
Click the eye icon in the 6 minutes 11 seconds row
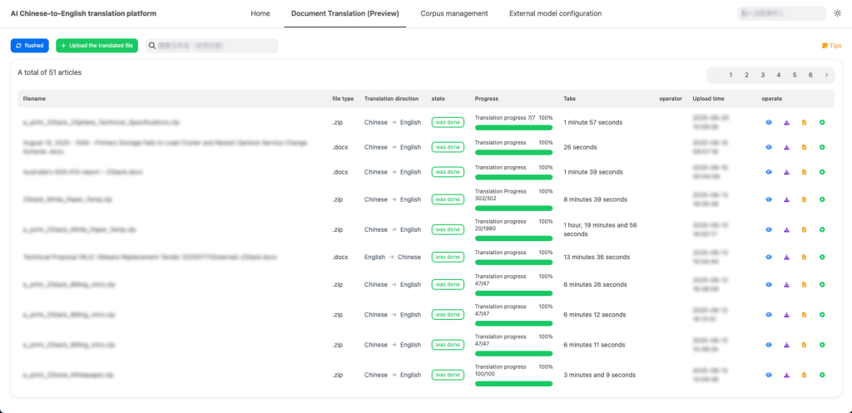(769, 345)
